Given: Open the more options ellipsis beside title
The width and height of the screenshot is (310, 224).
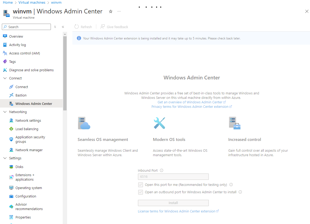Looking at the screenshot, I should (x=119, y=12).
